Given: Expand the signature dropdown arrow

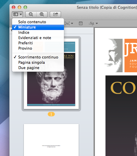Looking at the screenshot, I should pos(97,24).
